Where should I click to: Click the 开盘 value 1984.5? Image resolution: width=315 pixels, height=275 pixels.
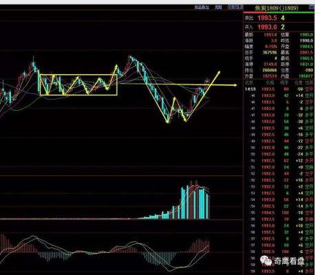tap(307, 47)
